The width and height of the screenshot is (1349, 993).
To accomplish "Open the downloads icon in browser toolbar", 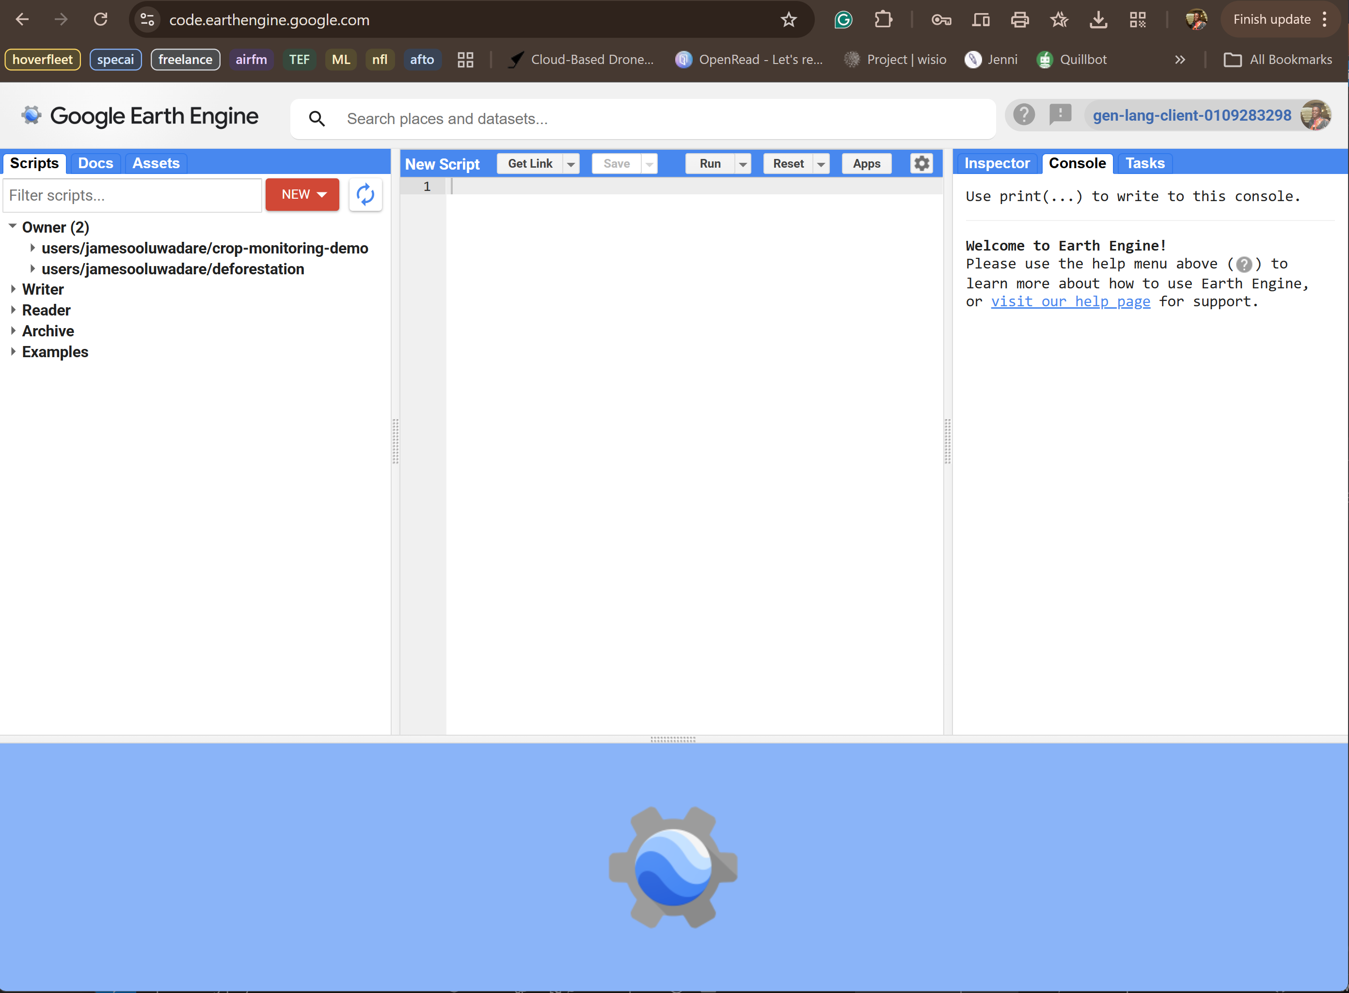I will coord(1098,19).
